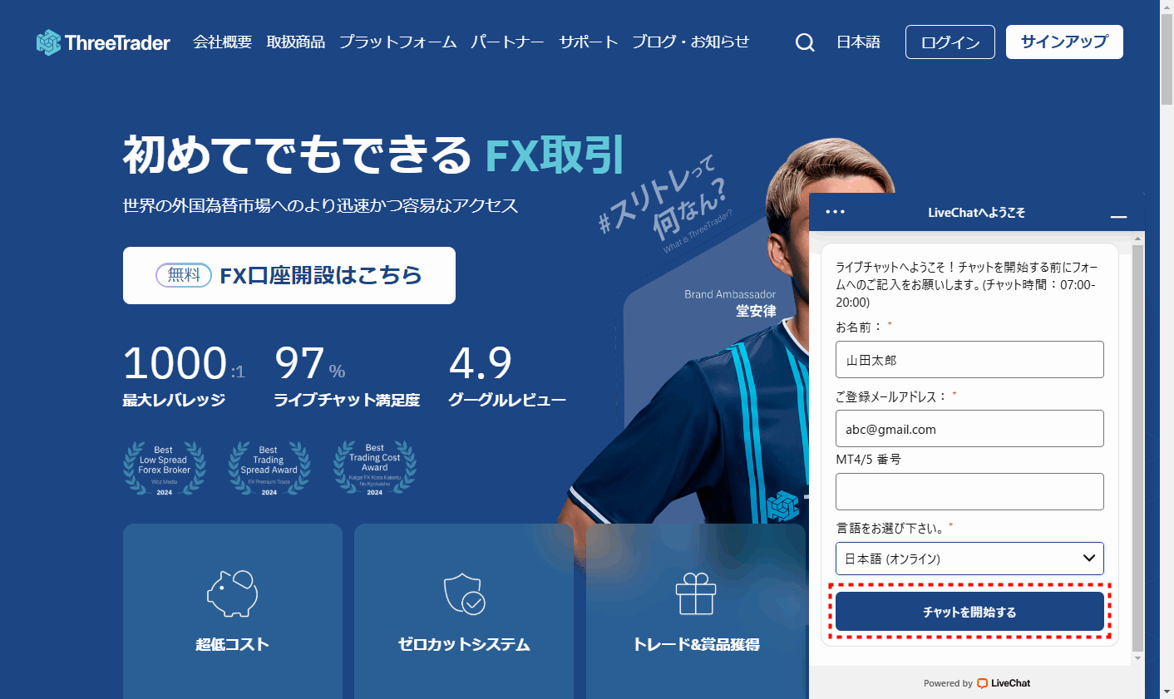Minimize the LiveChat window
The height and width of the screenshot is (699, 1174).
1119,217
